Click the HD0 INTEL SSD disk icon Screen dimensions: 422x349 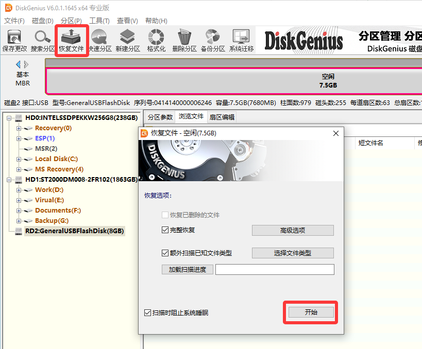[19, 118]
